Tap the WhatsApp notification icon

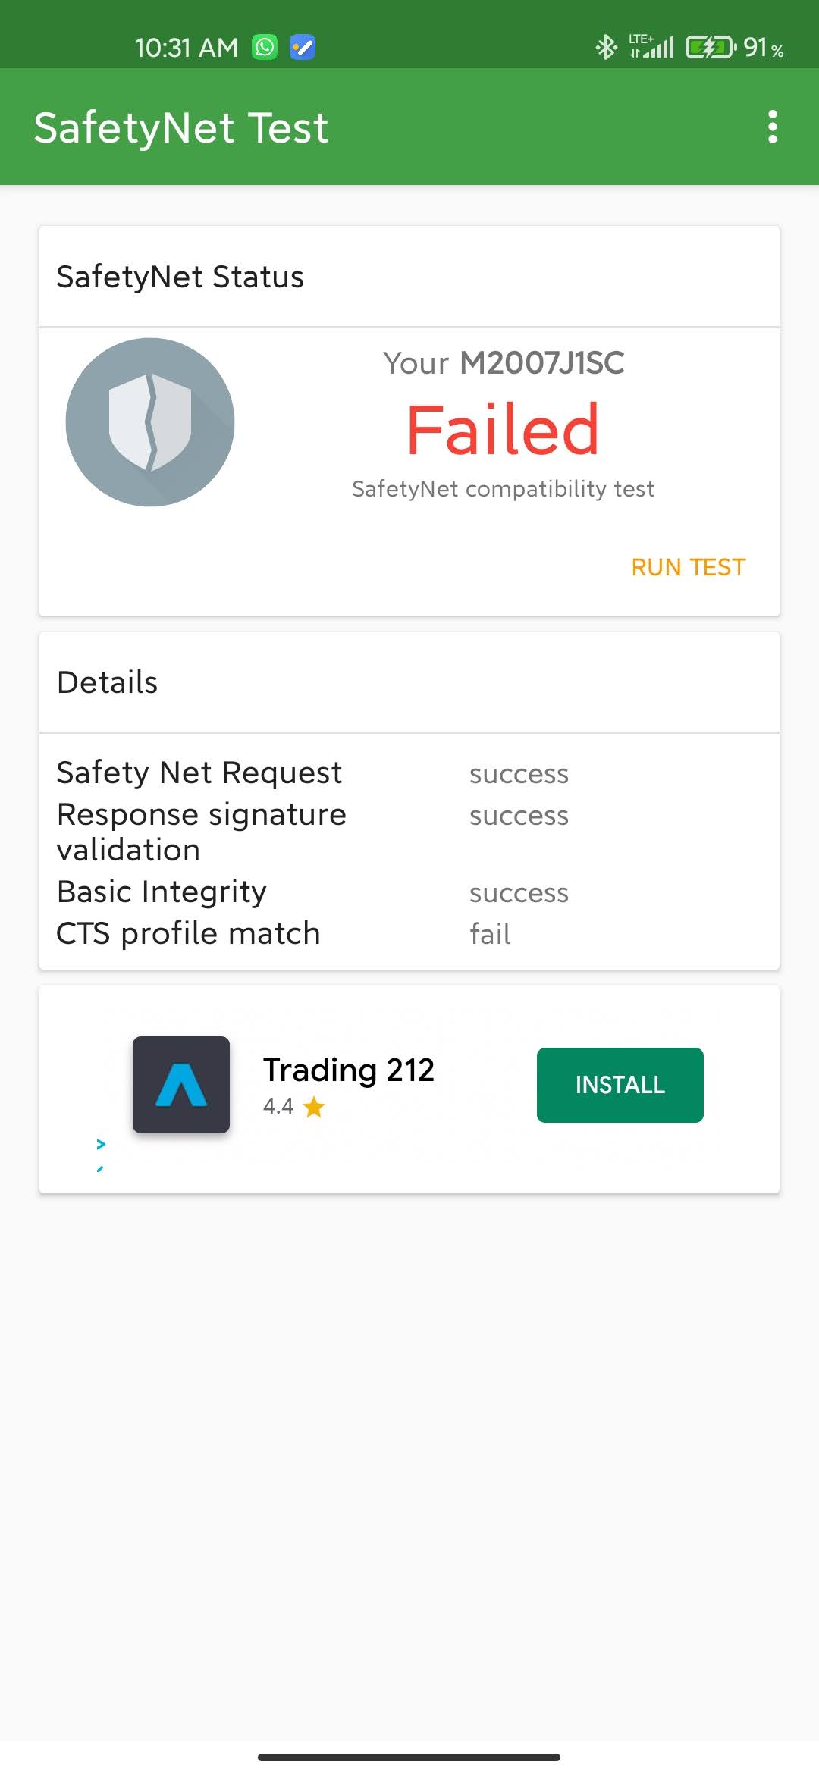point(265,47)
